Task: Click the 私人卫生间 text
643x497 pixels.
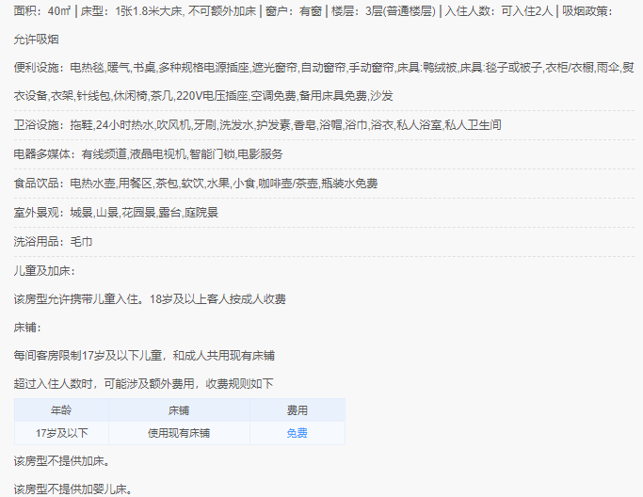Action: tap(473, 124)
